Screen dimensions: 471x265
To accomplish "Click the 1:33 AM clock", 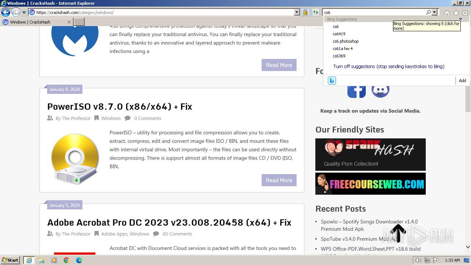I will [452, 260].
